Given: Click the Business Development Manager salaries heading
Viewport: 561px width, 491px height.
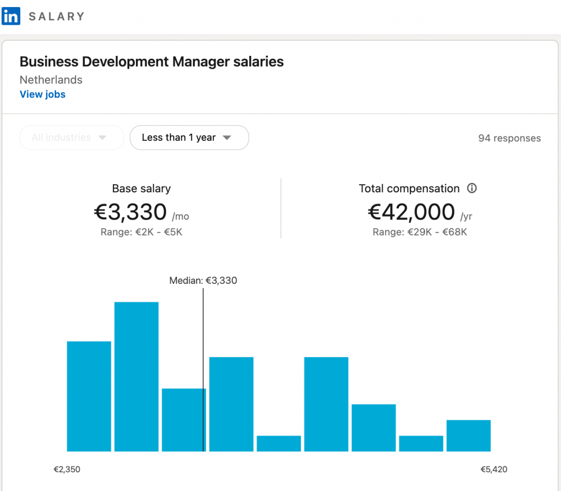Looking at the screenshot, I should click(152, 62).
